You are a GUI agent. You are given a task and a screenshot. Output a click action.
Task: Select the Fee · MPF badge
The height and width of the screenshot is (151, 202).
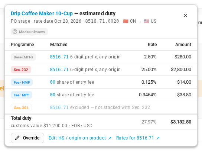(x=22, y=95)
